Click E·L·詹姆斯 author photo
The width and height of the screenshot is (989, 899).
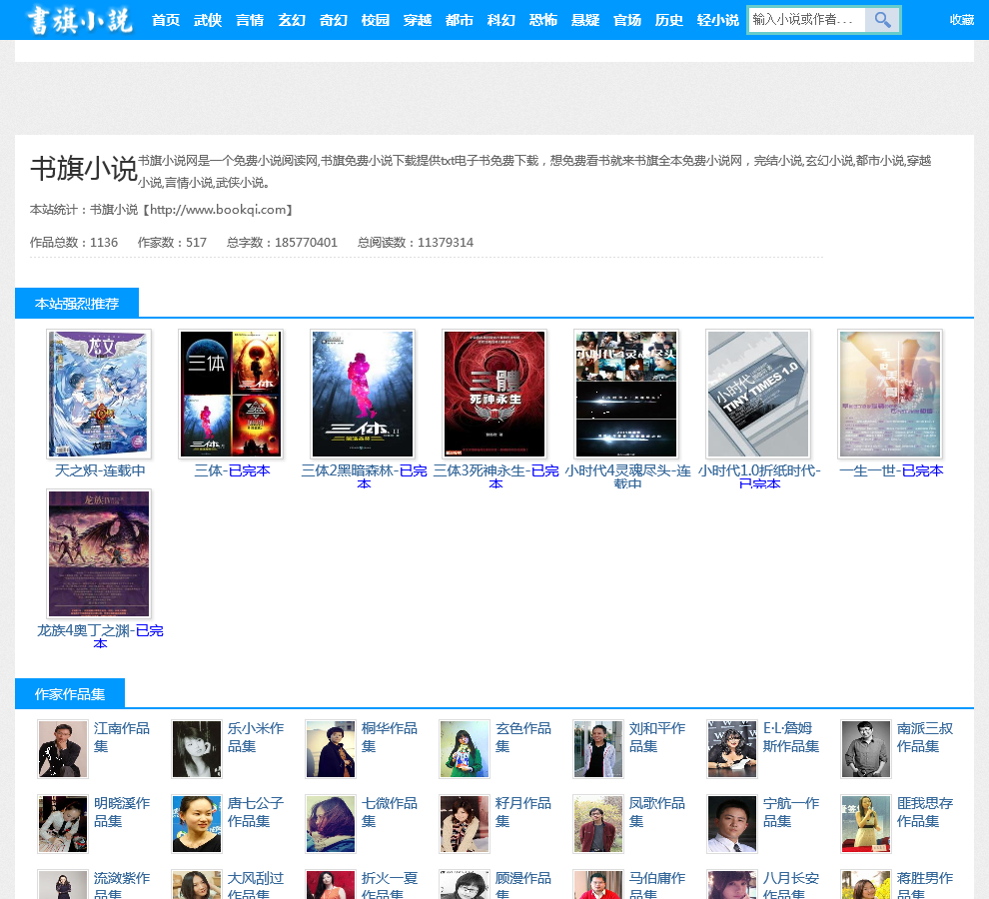(731, 749)
